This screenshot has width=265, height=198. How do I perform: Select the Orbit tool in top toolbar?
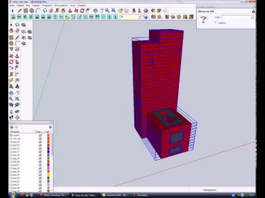[95, 11]
